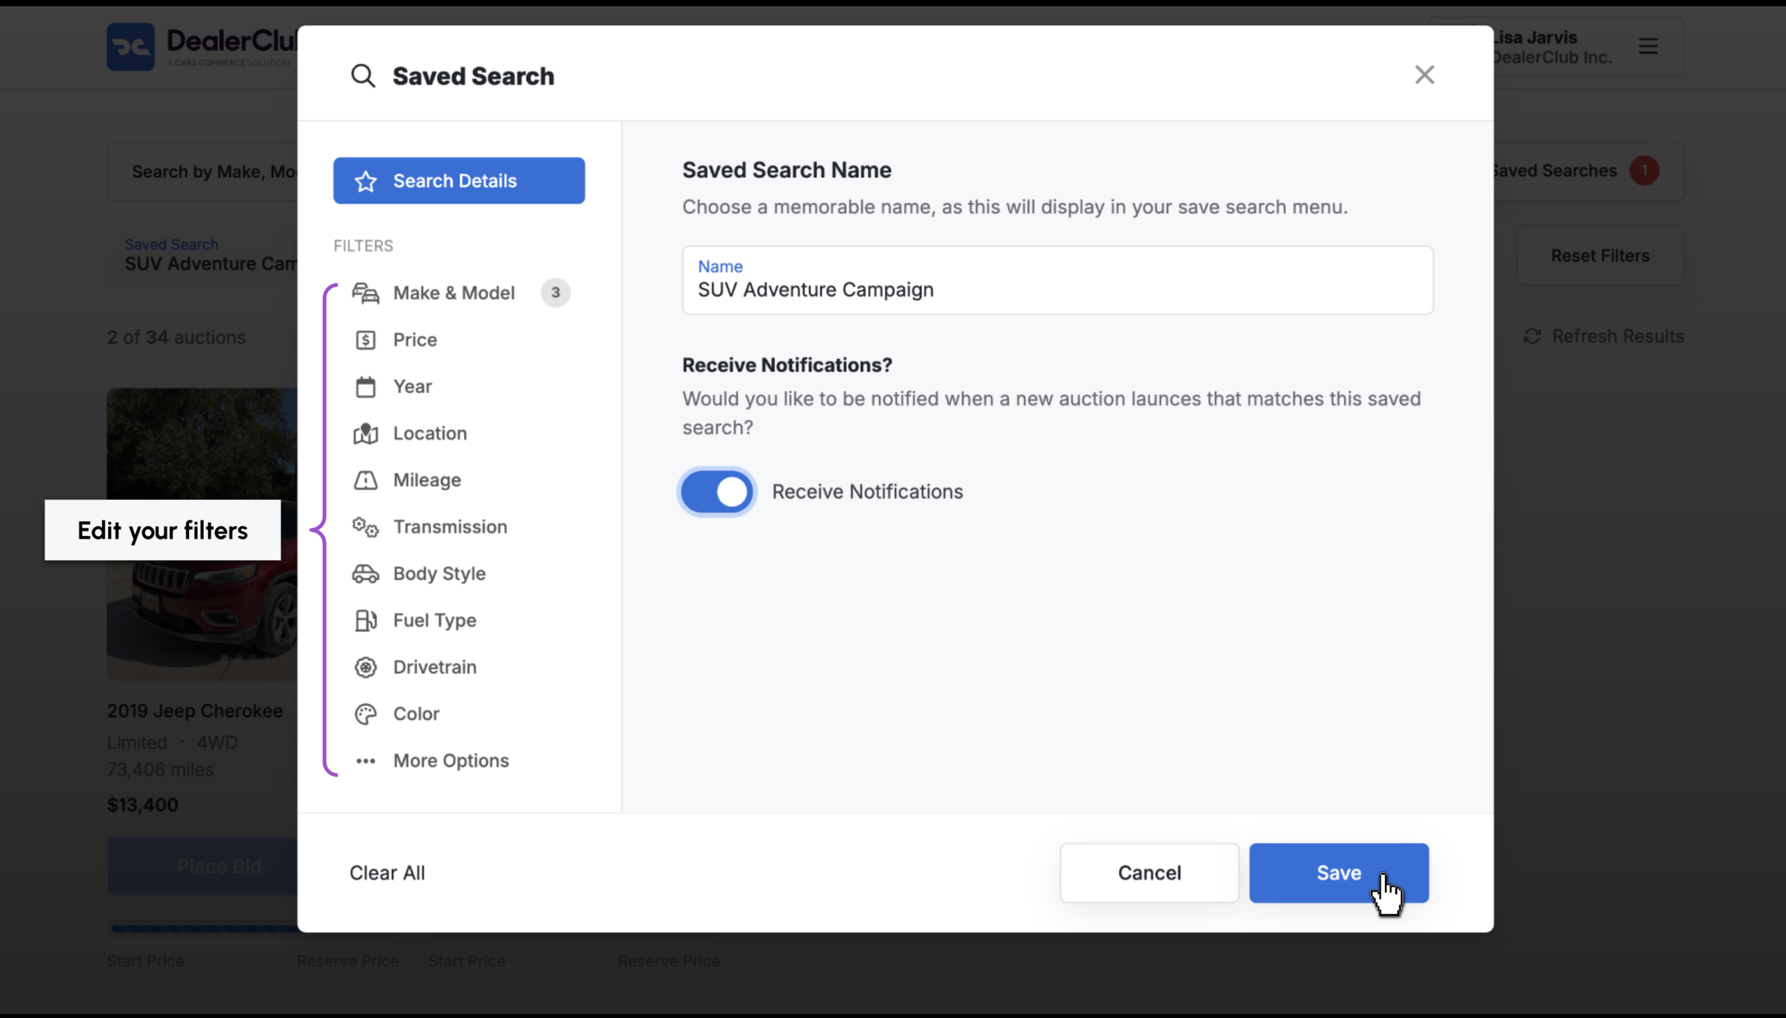Select the Transmission gears icon

365,527
